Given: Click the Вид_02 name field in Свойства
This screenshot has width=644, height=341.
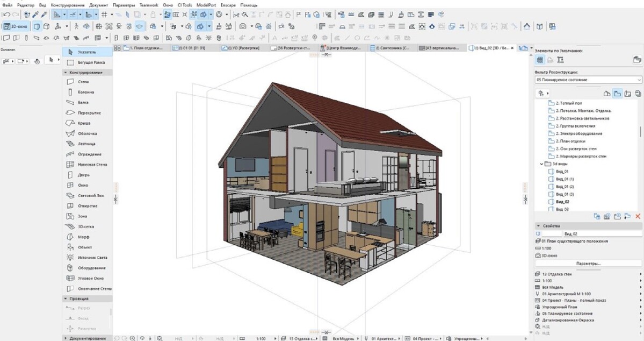Looking at the screenshot, I should [x=600, y=234].
